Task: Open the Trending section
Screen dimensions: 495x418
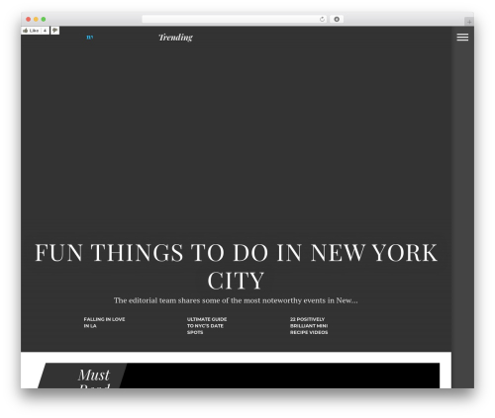Action: (x=175, y=38)
